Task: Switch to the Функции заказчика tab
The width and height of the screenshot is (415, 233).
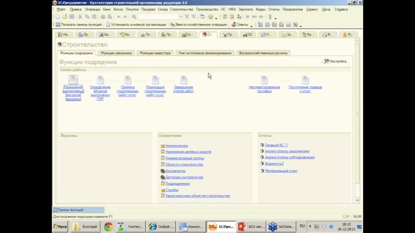Action: pos(116,53)
